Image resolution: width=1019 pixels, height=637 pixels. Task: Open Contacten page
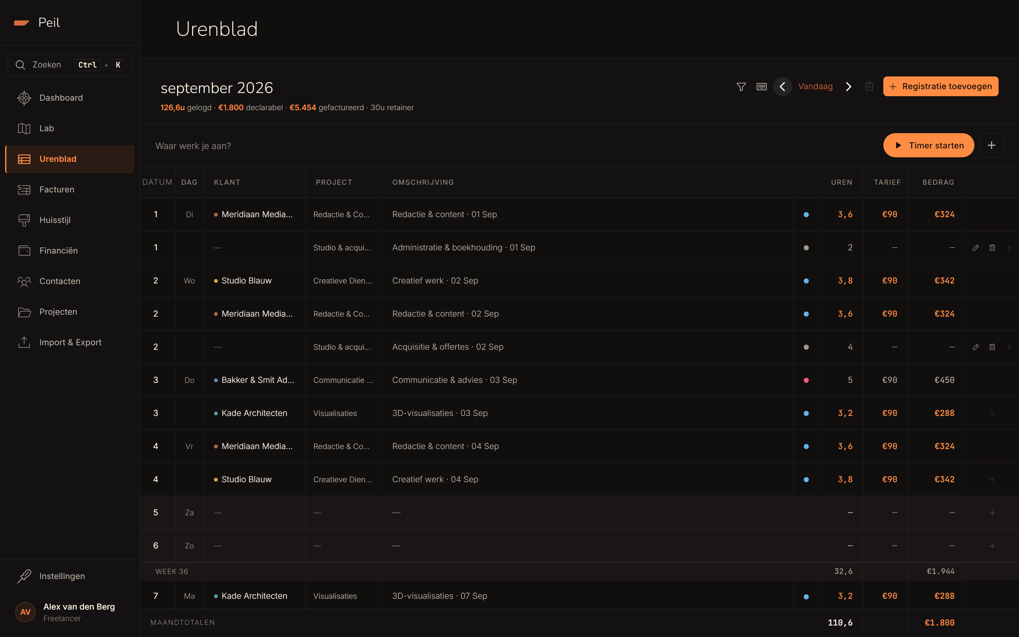[69, 281]
